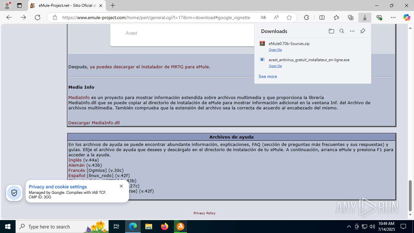Viewport: 414px width, 233px height.
Task: Show hidden system tray icons
Action: click(x=349, y=227)
